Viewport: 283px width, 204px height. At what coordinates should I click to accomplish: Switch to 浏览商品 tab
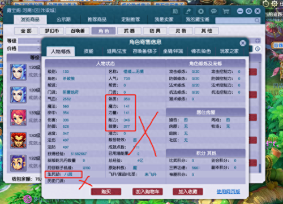coord(30,20)
